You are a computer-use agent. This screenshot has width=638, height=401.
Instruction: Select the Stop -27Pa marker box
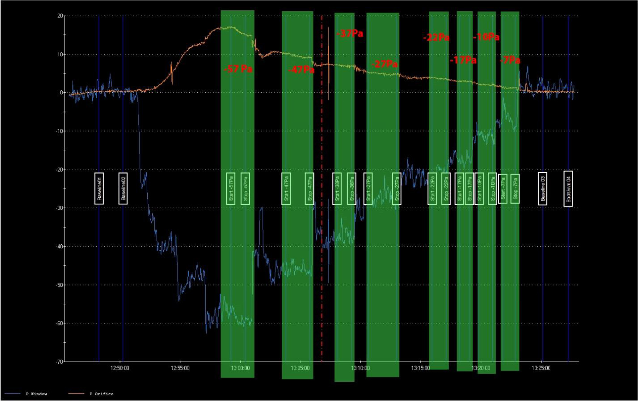pos(397,189)
